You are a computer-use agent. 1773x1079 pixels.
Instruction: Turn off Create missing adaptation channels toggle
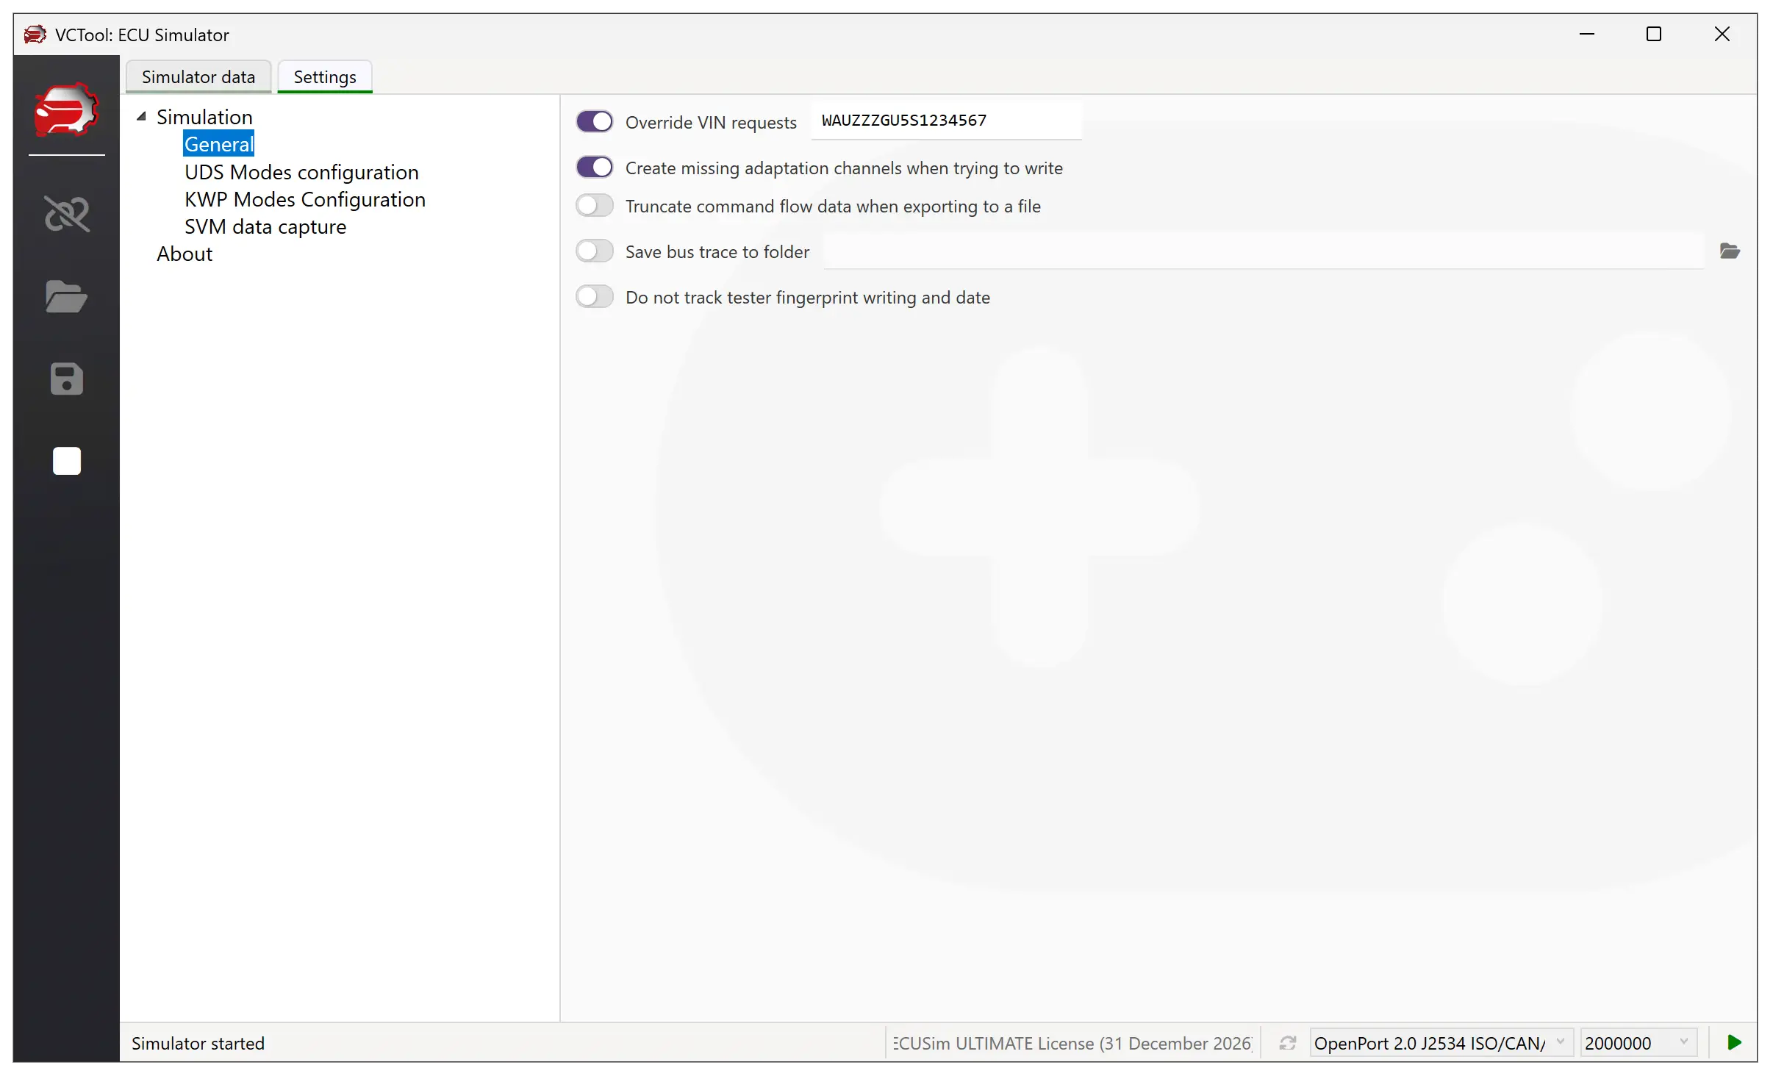[x=594, y=168]
